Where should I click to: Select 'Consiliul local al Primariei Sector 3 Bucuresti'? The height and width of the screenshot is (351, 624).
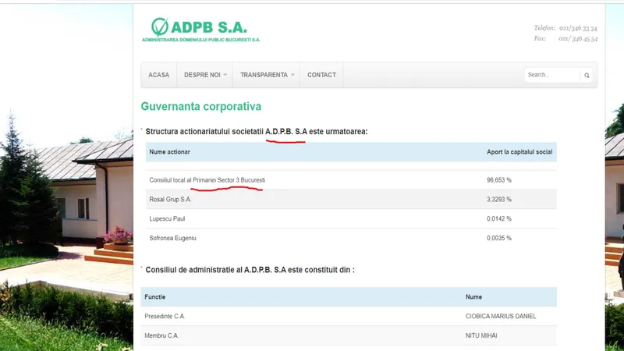[x=207, y=180]
